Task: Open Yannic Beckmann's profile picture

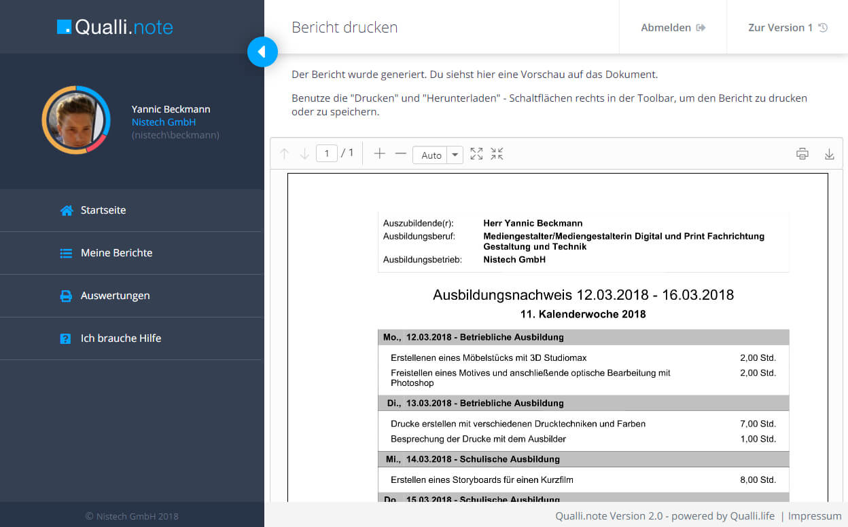Action: (76, 120)
